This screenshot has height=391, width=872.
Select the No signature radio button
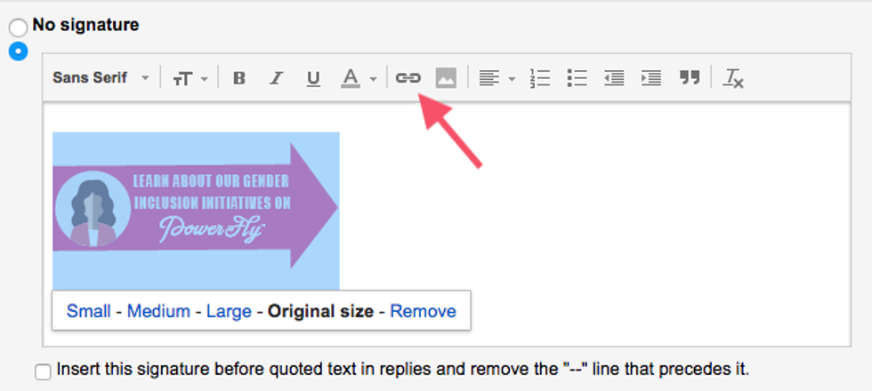coord(18,28)
